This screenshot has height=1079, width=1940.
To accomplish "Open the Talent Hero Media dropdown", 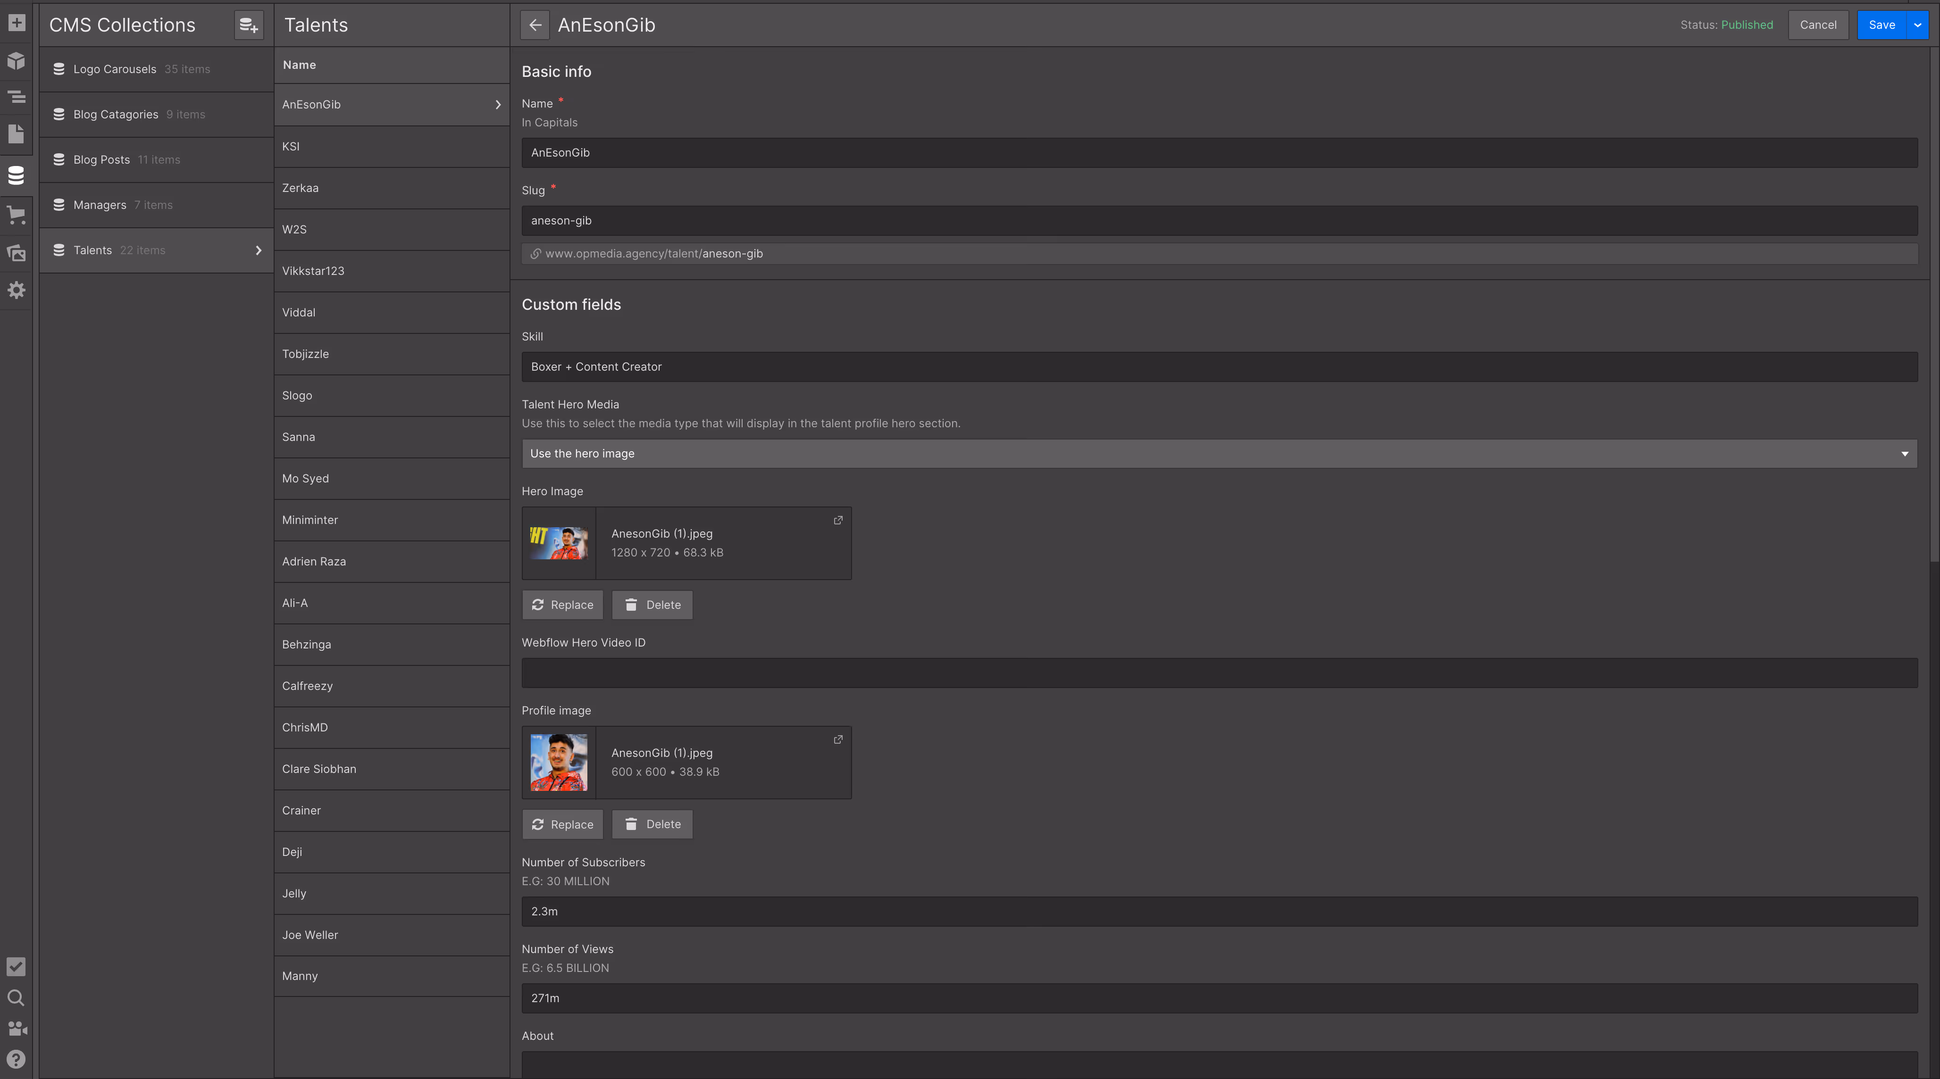I will 1219,453.
